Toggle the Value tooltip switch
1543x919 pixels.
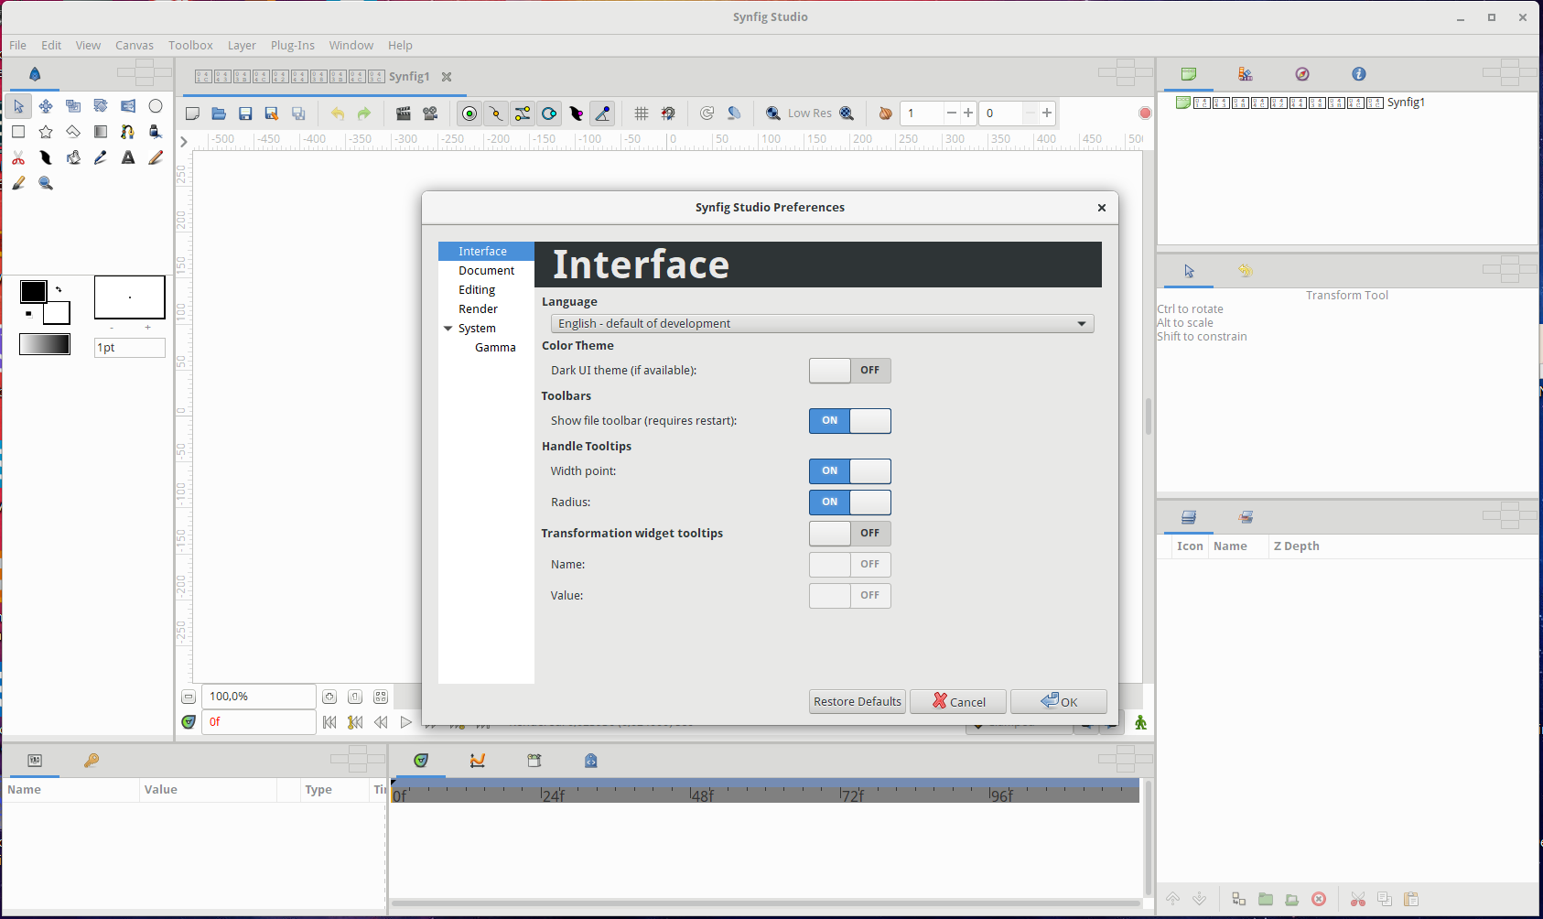click(x=850, y=596)
